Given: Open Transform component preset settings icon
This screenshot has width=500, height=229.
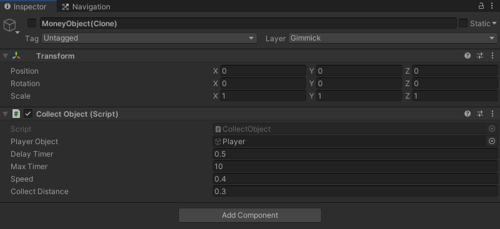Looking at the screenshot, I should (x=480, y=56).
